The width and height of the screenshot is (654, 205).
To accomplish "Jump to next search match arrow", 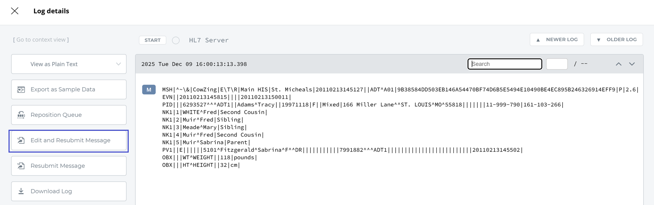I will 632,64.
